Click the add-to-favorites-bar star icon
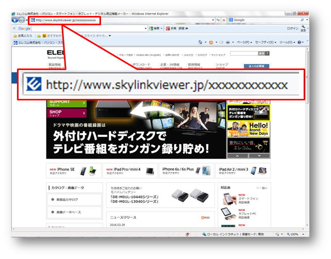This screenshot has height=259, width=331. click(39, 36)
